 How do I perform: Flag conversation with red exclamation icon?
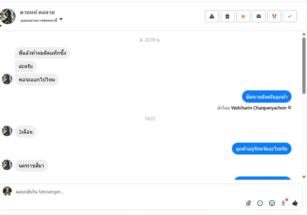(x=274, y=16)
